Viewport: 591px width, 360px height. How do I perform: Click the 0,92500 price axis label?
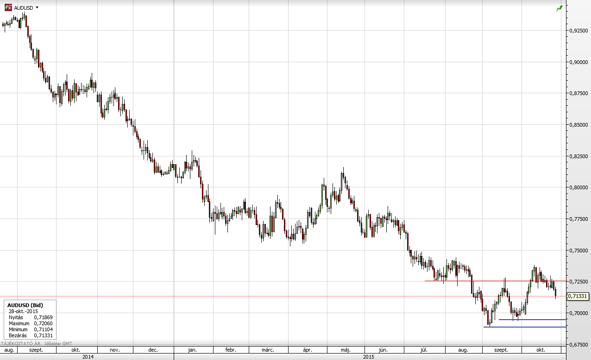pos(579,30)
